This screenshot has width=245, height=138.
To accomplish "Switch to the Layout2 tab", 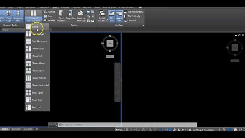I will tap(28, 129).
